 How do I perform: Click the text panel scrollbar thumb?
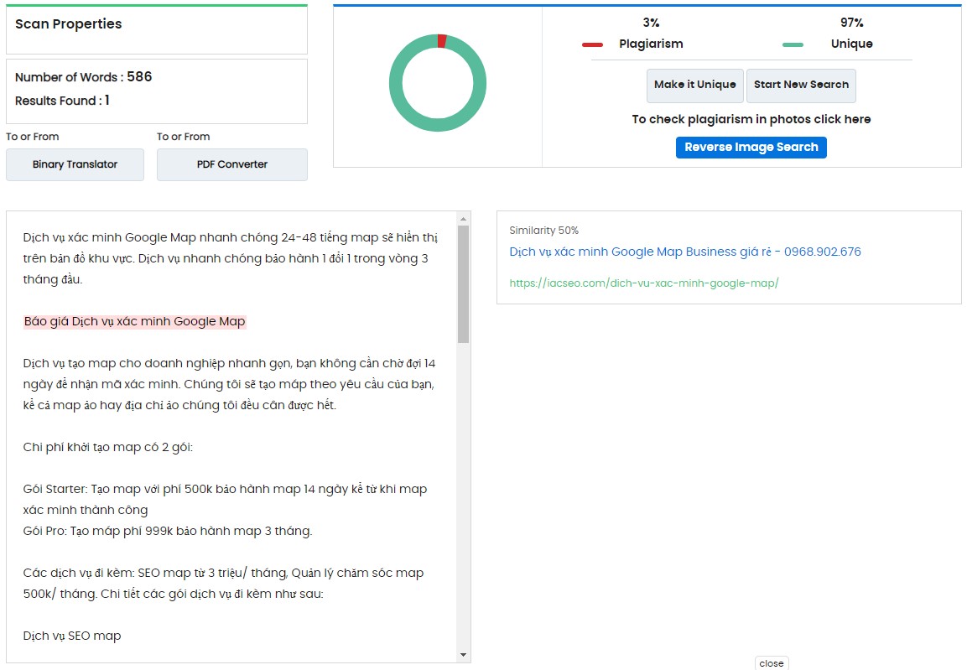click(463, 285)
